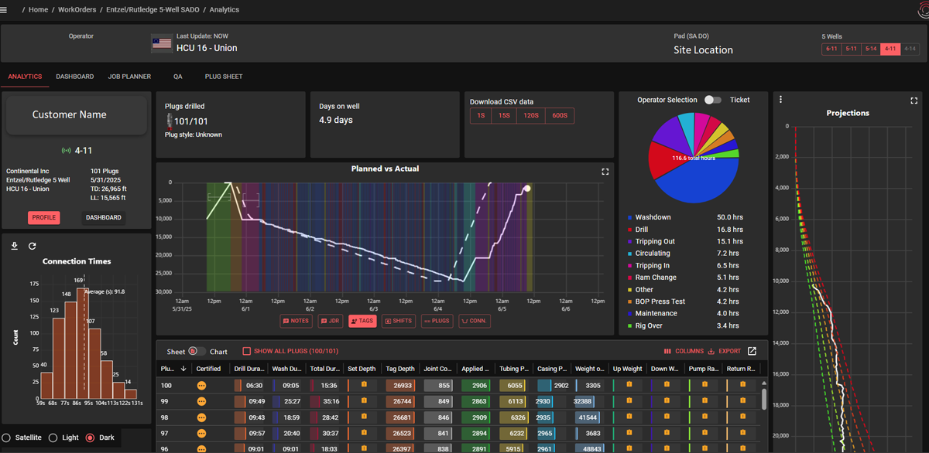Download the Connection Times chart
The image size is (929, 453).
click(x=15, y=246)
